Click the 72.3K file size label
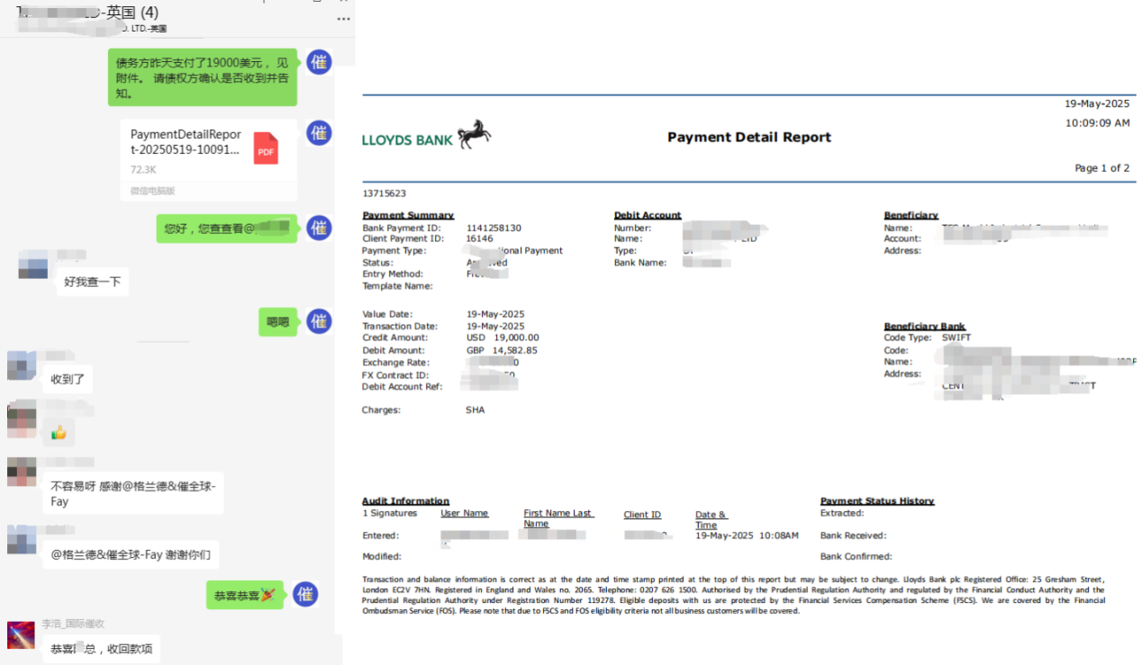The height and width of the screenshot is (665, 1142). pyautogui.click(x=143, y=169)
